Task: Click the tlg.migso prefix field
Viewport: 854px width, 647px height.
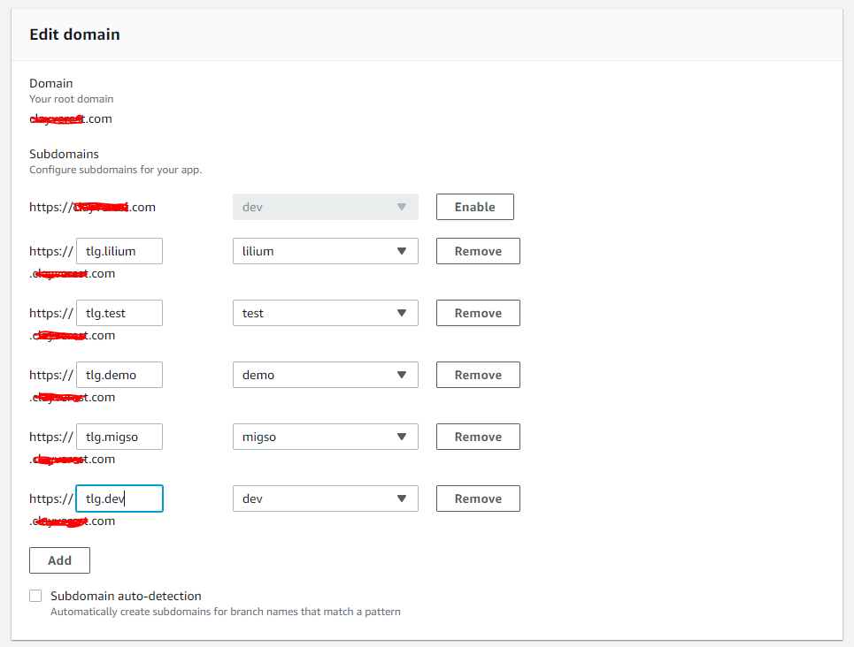Action: coord(119,436)
